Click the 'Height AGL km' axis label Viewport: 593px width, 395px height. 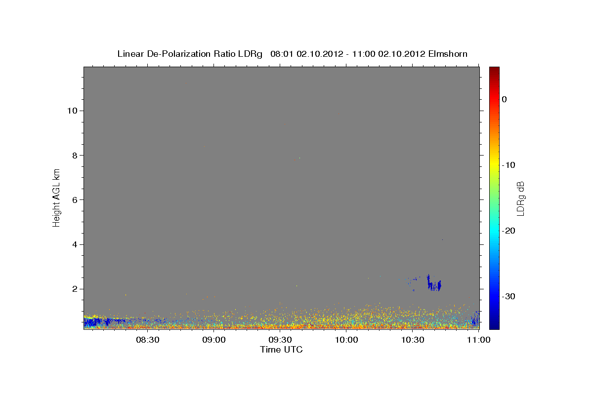(57, 197)
